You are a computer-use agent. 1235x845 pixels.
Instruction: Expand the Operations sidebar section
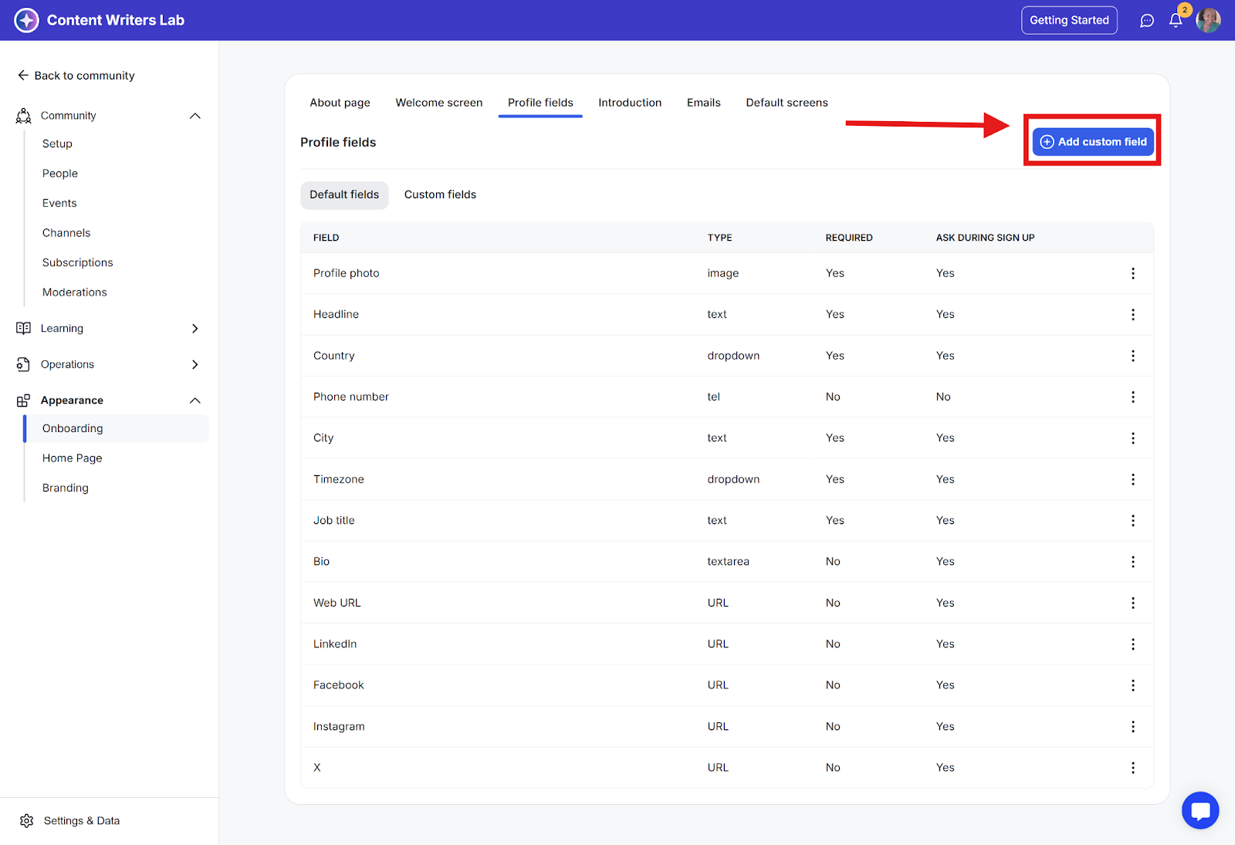pos(195,364)
